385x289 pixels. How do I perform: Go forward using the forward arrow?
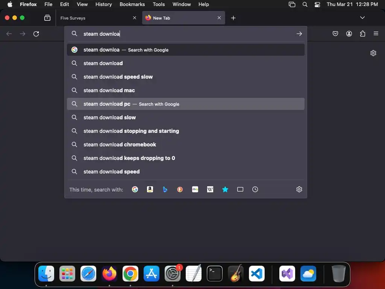point(23,33)
